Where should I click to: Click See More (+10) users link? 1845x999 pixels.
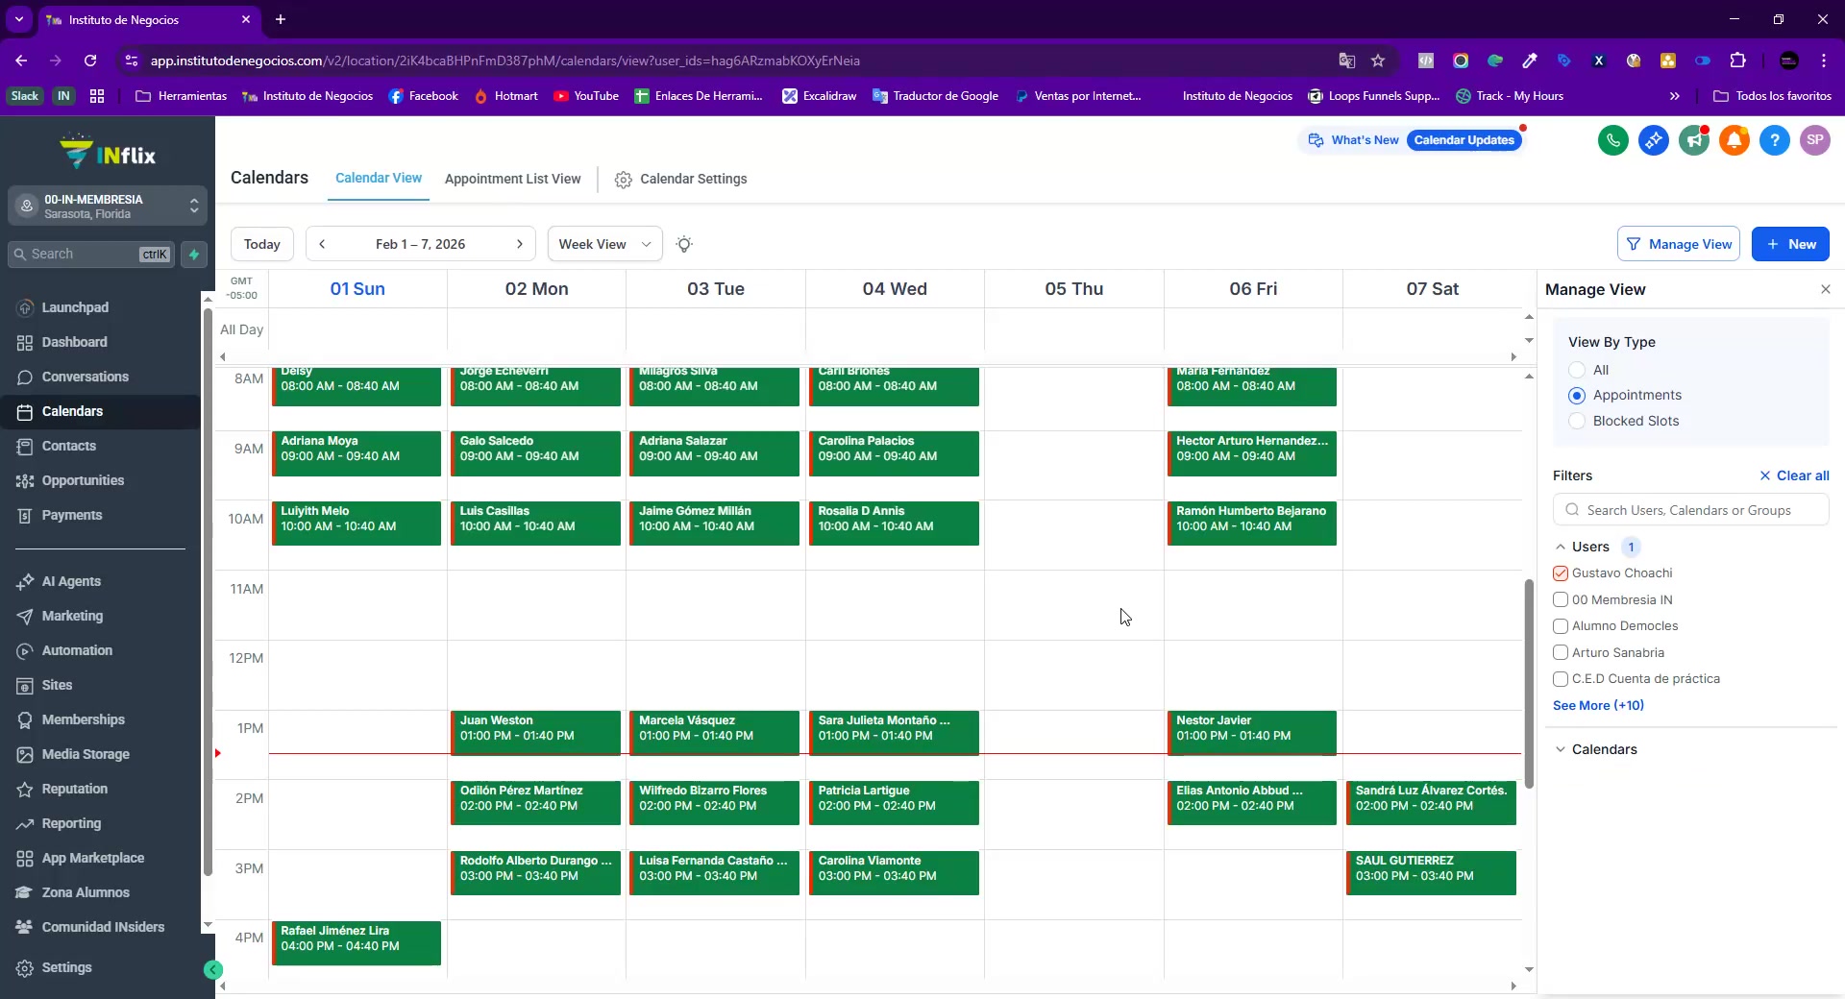[1598, 705]
